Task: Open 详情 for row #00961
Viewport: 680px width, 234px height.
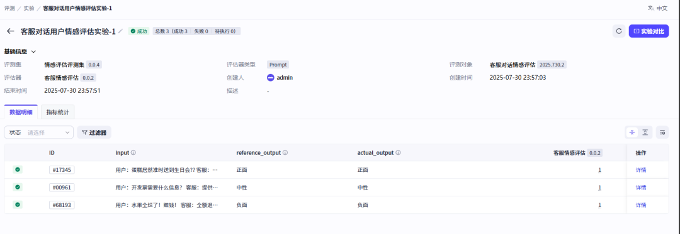Action: click(641, 188)
